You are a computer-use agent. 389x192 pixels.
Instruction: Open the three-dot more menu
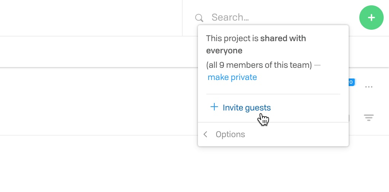(369, 87)
